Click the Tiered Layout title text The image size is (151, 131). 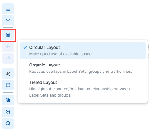click(x=43, y=82)
